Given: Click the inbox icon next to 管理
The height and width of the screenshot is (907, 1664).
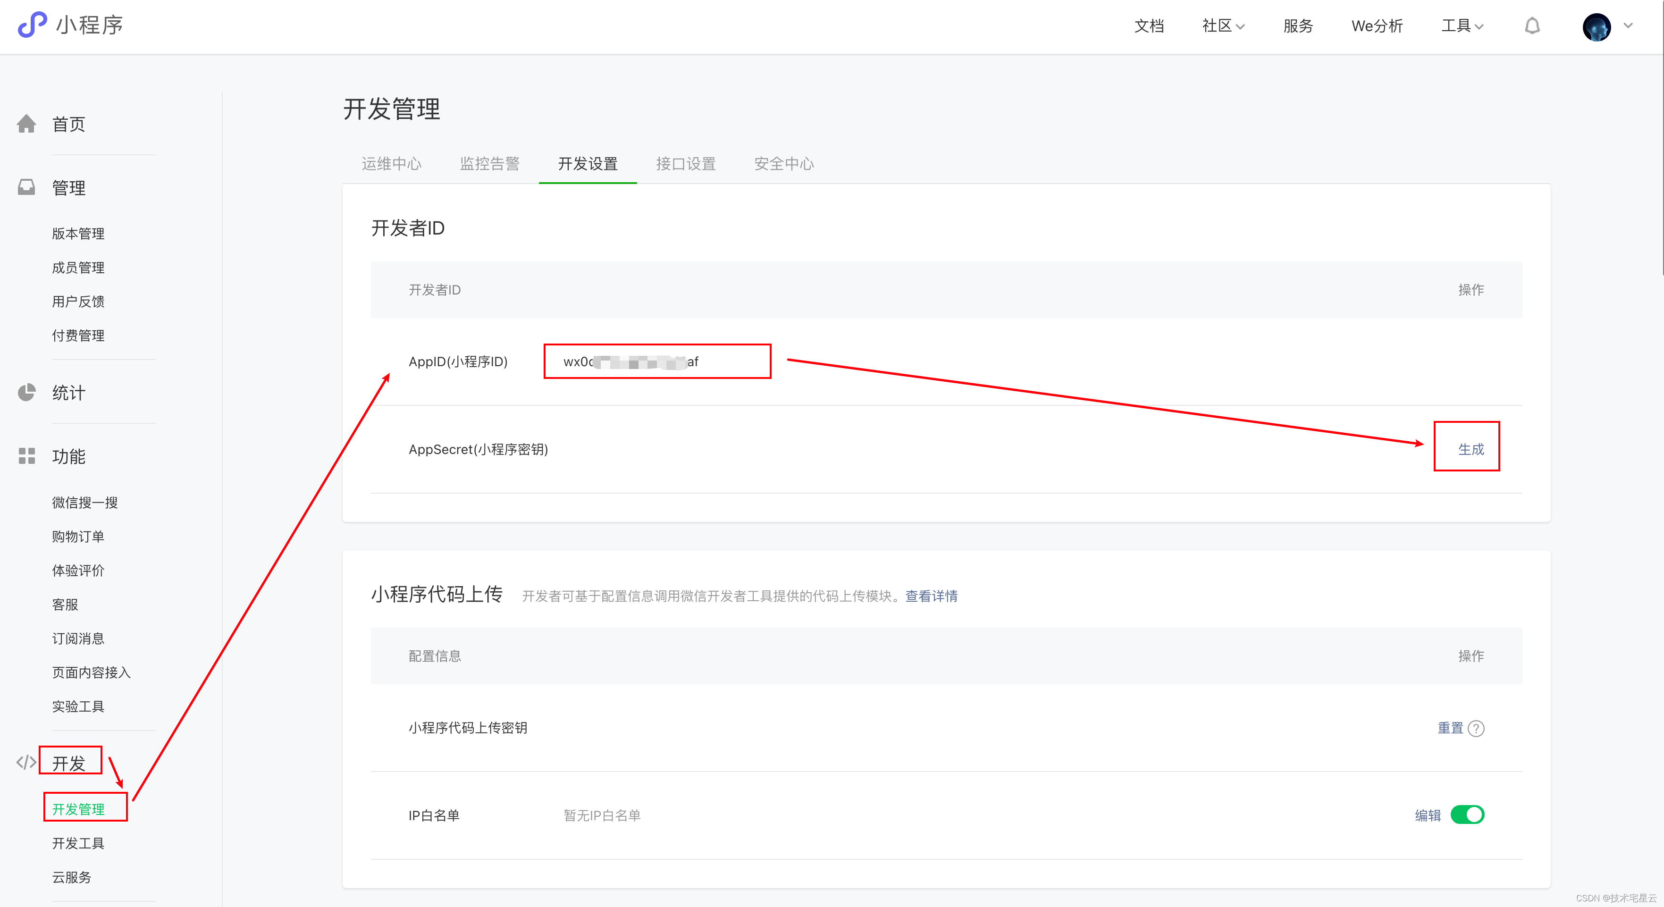Looking at the screenshot, I should point(26,187).
